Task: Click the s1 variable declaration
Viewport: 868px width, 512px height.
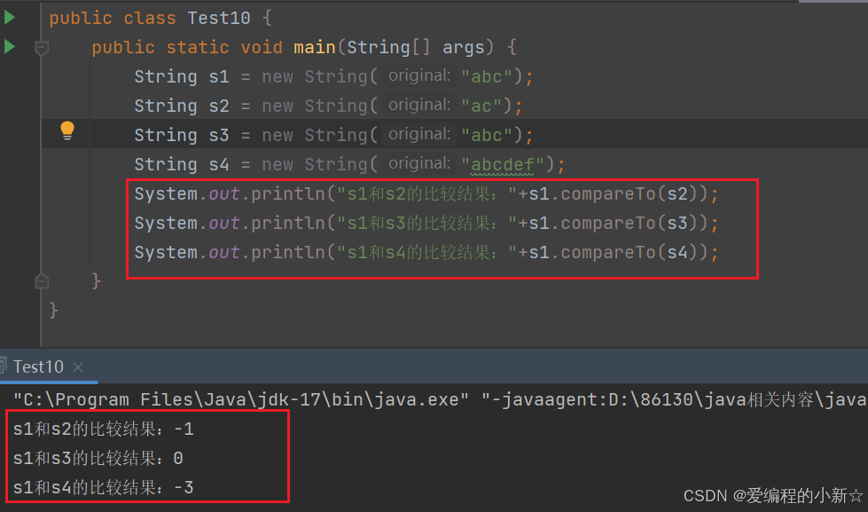Action: [x=219, y=76]
